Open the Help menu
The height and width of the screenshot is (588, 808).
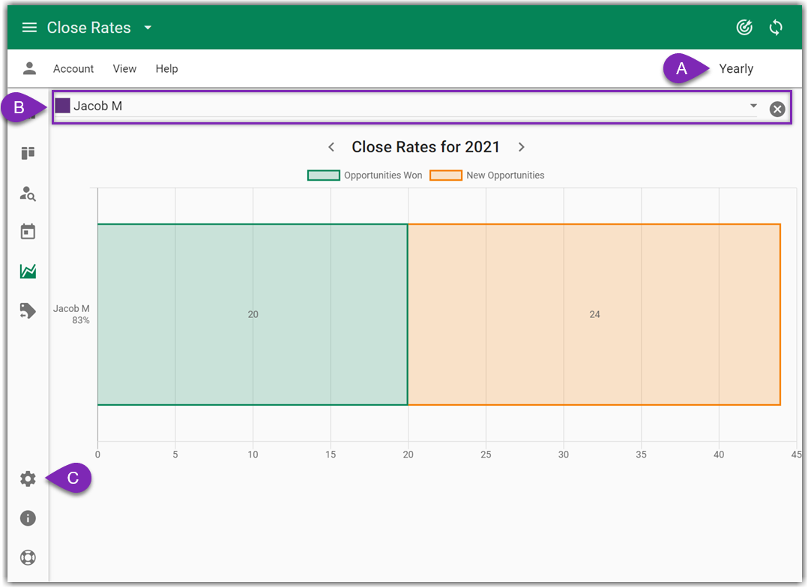(x=166, y=68)
